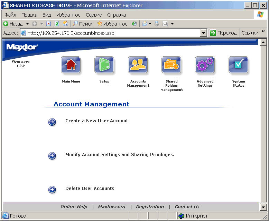The height and width of the screenshot is (221, 269).
Task: Stop page loading with the Stop icon
Action: point(49,23)
